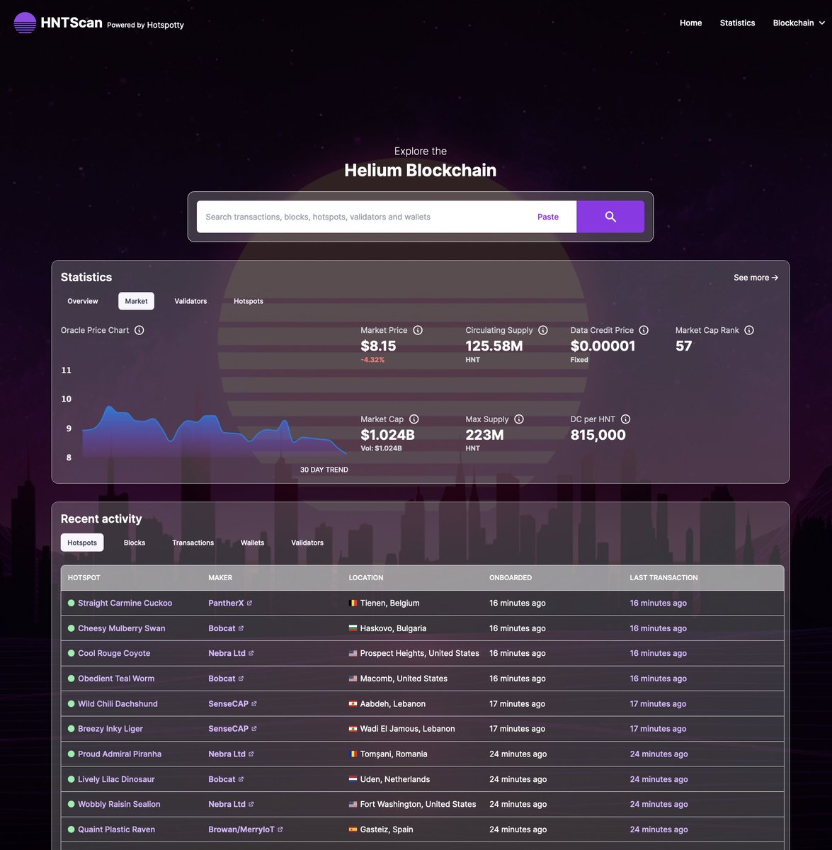Open Data Credit Price info icon
Viewport: 832px width, 850px height.
point(644,330)
